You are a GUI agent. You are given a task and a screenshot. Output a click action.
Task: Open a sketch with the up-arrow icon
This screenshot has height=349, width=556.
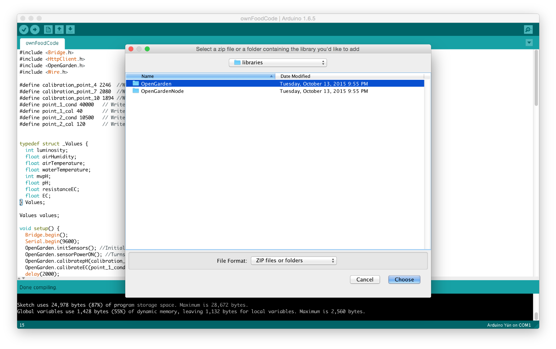click(x=59, y=30)
